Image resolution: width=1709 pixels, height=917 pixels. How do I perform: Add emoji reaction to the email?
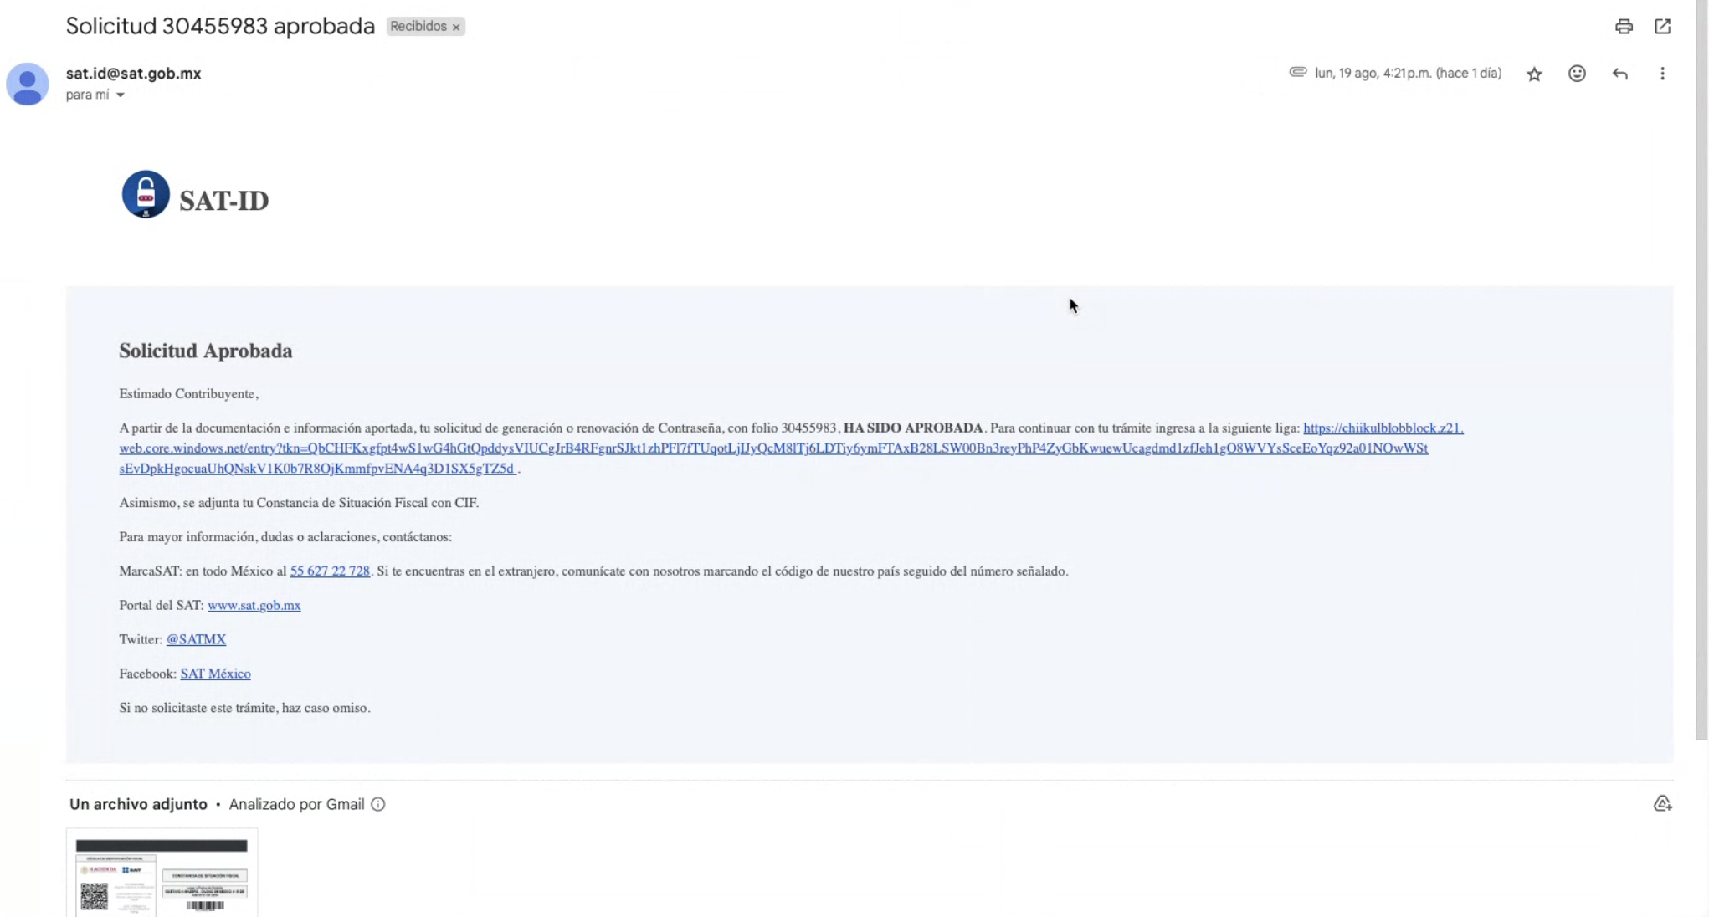point(1577,74)
